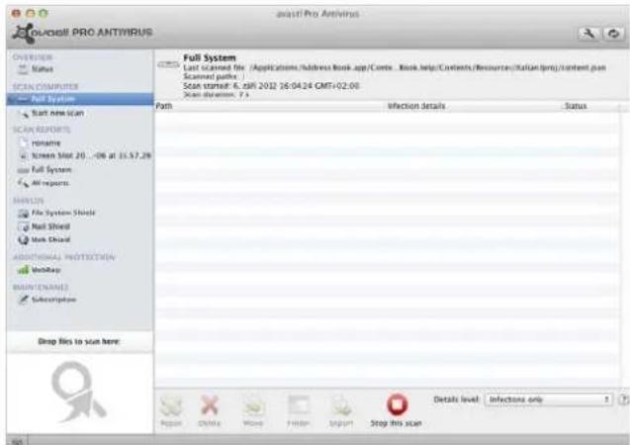Click the Repair toolbar icon
The height and width of the screenshot is (445, 630).
click(171, 410)
